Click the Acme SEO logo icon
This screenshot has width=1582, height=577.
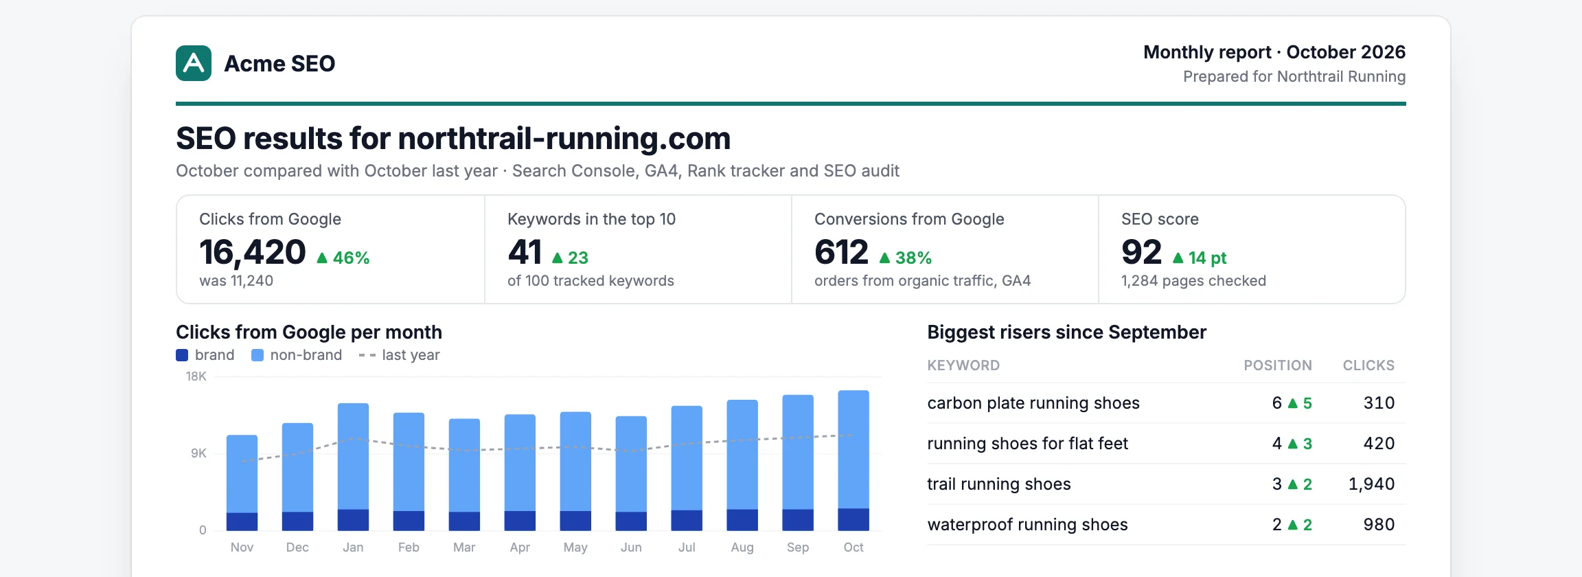click(x=194, y=63)
